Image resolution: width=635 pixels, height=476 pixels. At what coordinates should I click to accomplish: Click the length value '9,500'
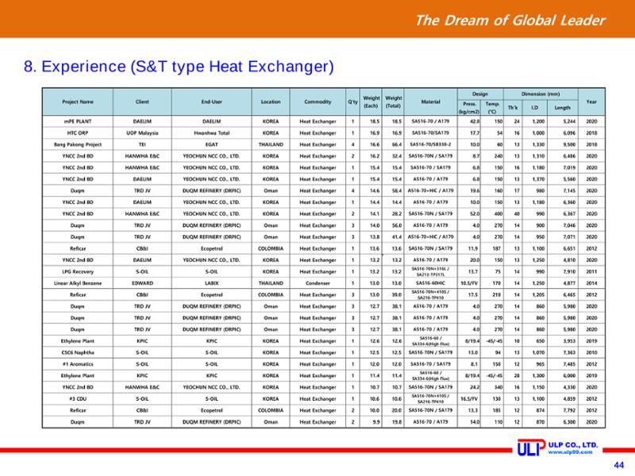(569, 144)
